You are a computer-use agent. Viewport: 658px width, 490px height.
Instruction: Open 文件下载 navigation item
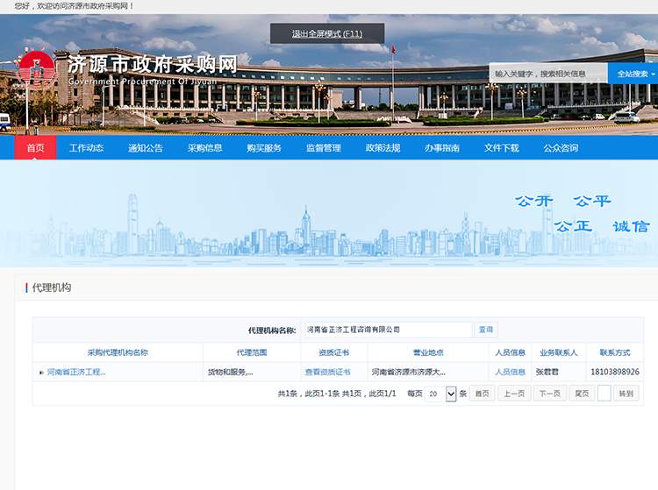501,148
